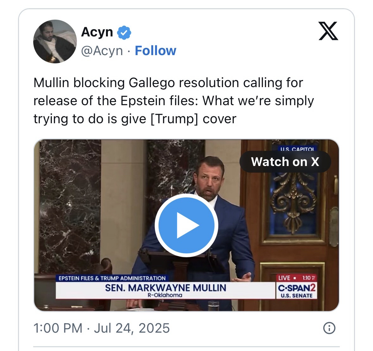This screenshot has height=351, width=373.
Task: Click the R-Oklahoma caption text
Action: tap(165, 295)
